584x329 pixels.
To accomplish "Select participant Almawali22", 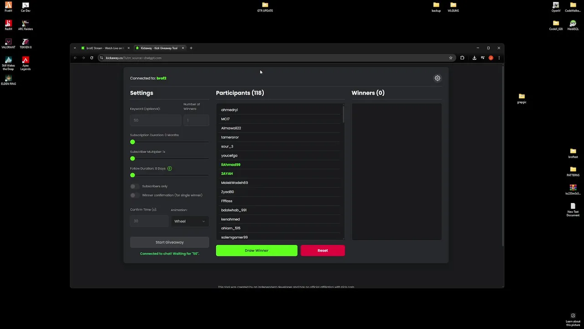I will pyautogui.click(x=231, y=128).
